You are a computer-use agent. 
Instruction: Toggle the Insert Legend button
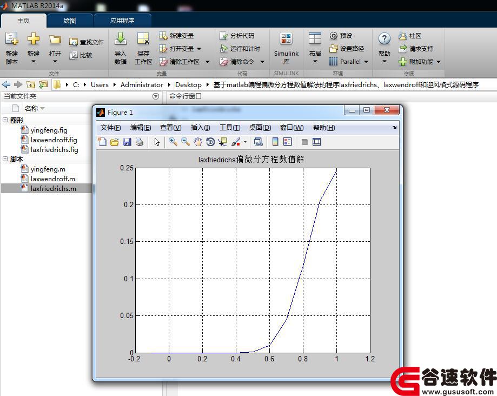pyautogui.click(x=288, y=142)
